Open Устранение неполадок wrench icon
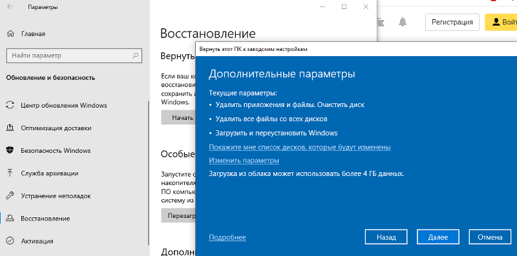This screenshot has width=517, height=256. click(10, 196)
